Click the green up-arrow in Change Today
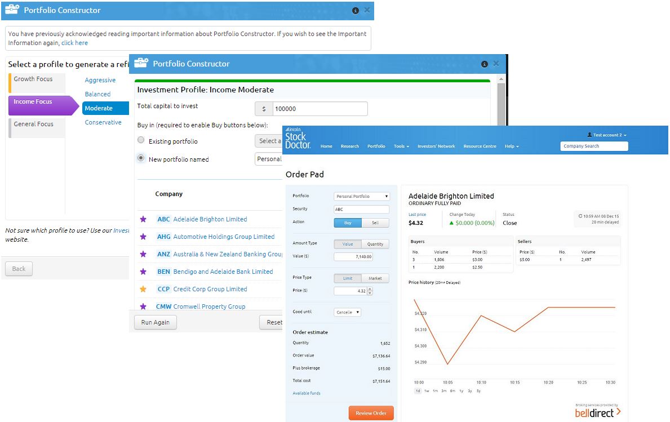The width and height of the screenshot is (670, 422). pyautogui.click(x=451, y=223)
